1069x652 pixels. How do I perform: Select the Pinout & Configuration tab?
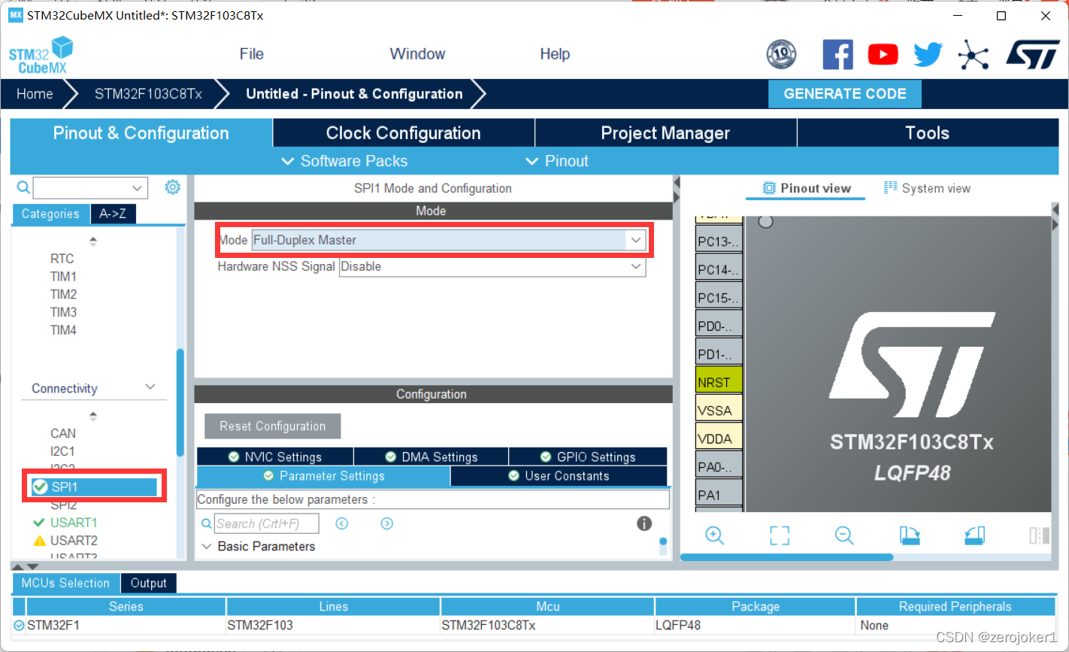141,133
